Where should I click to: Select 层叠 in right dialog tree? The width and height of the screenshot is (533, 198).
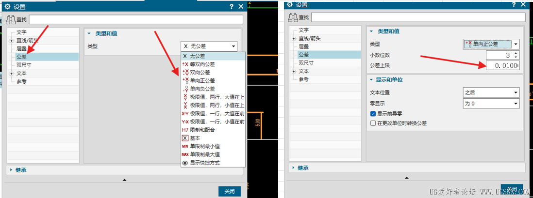point(303,46)
